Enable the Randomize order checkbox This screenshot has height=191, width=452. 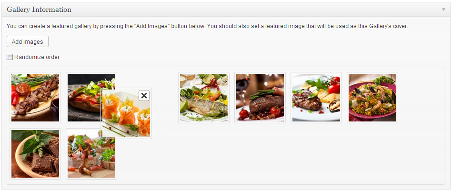[10, 57]
